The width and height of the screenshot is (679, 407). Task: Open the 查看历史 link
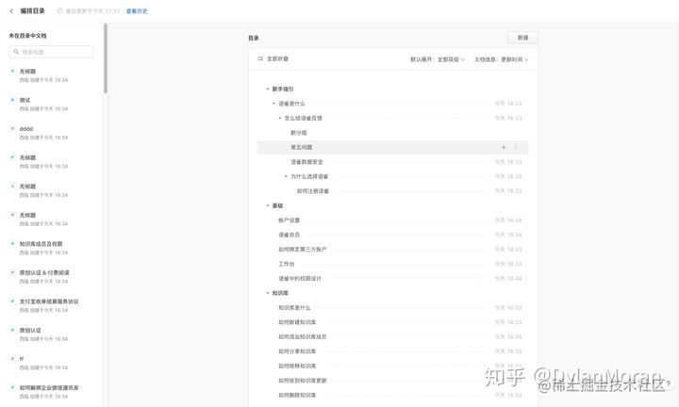coord(137,11)
